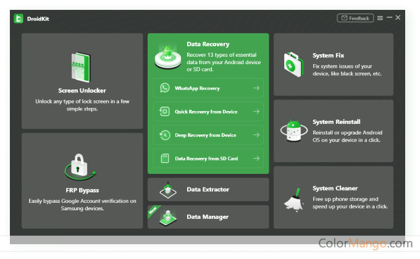The image size is (420, 259).
Task: Open the System Reinstall card title
Action: [x=336, y=121]
